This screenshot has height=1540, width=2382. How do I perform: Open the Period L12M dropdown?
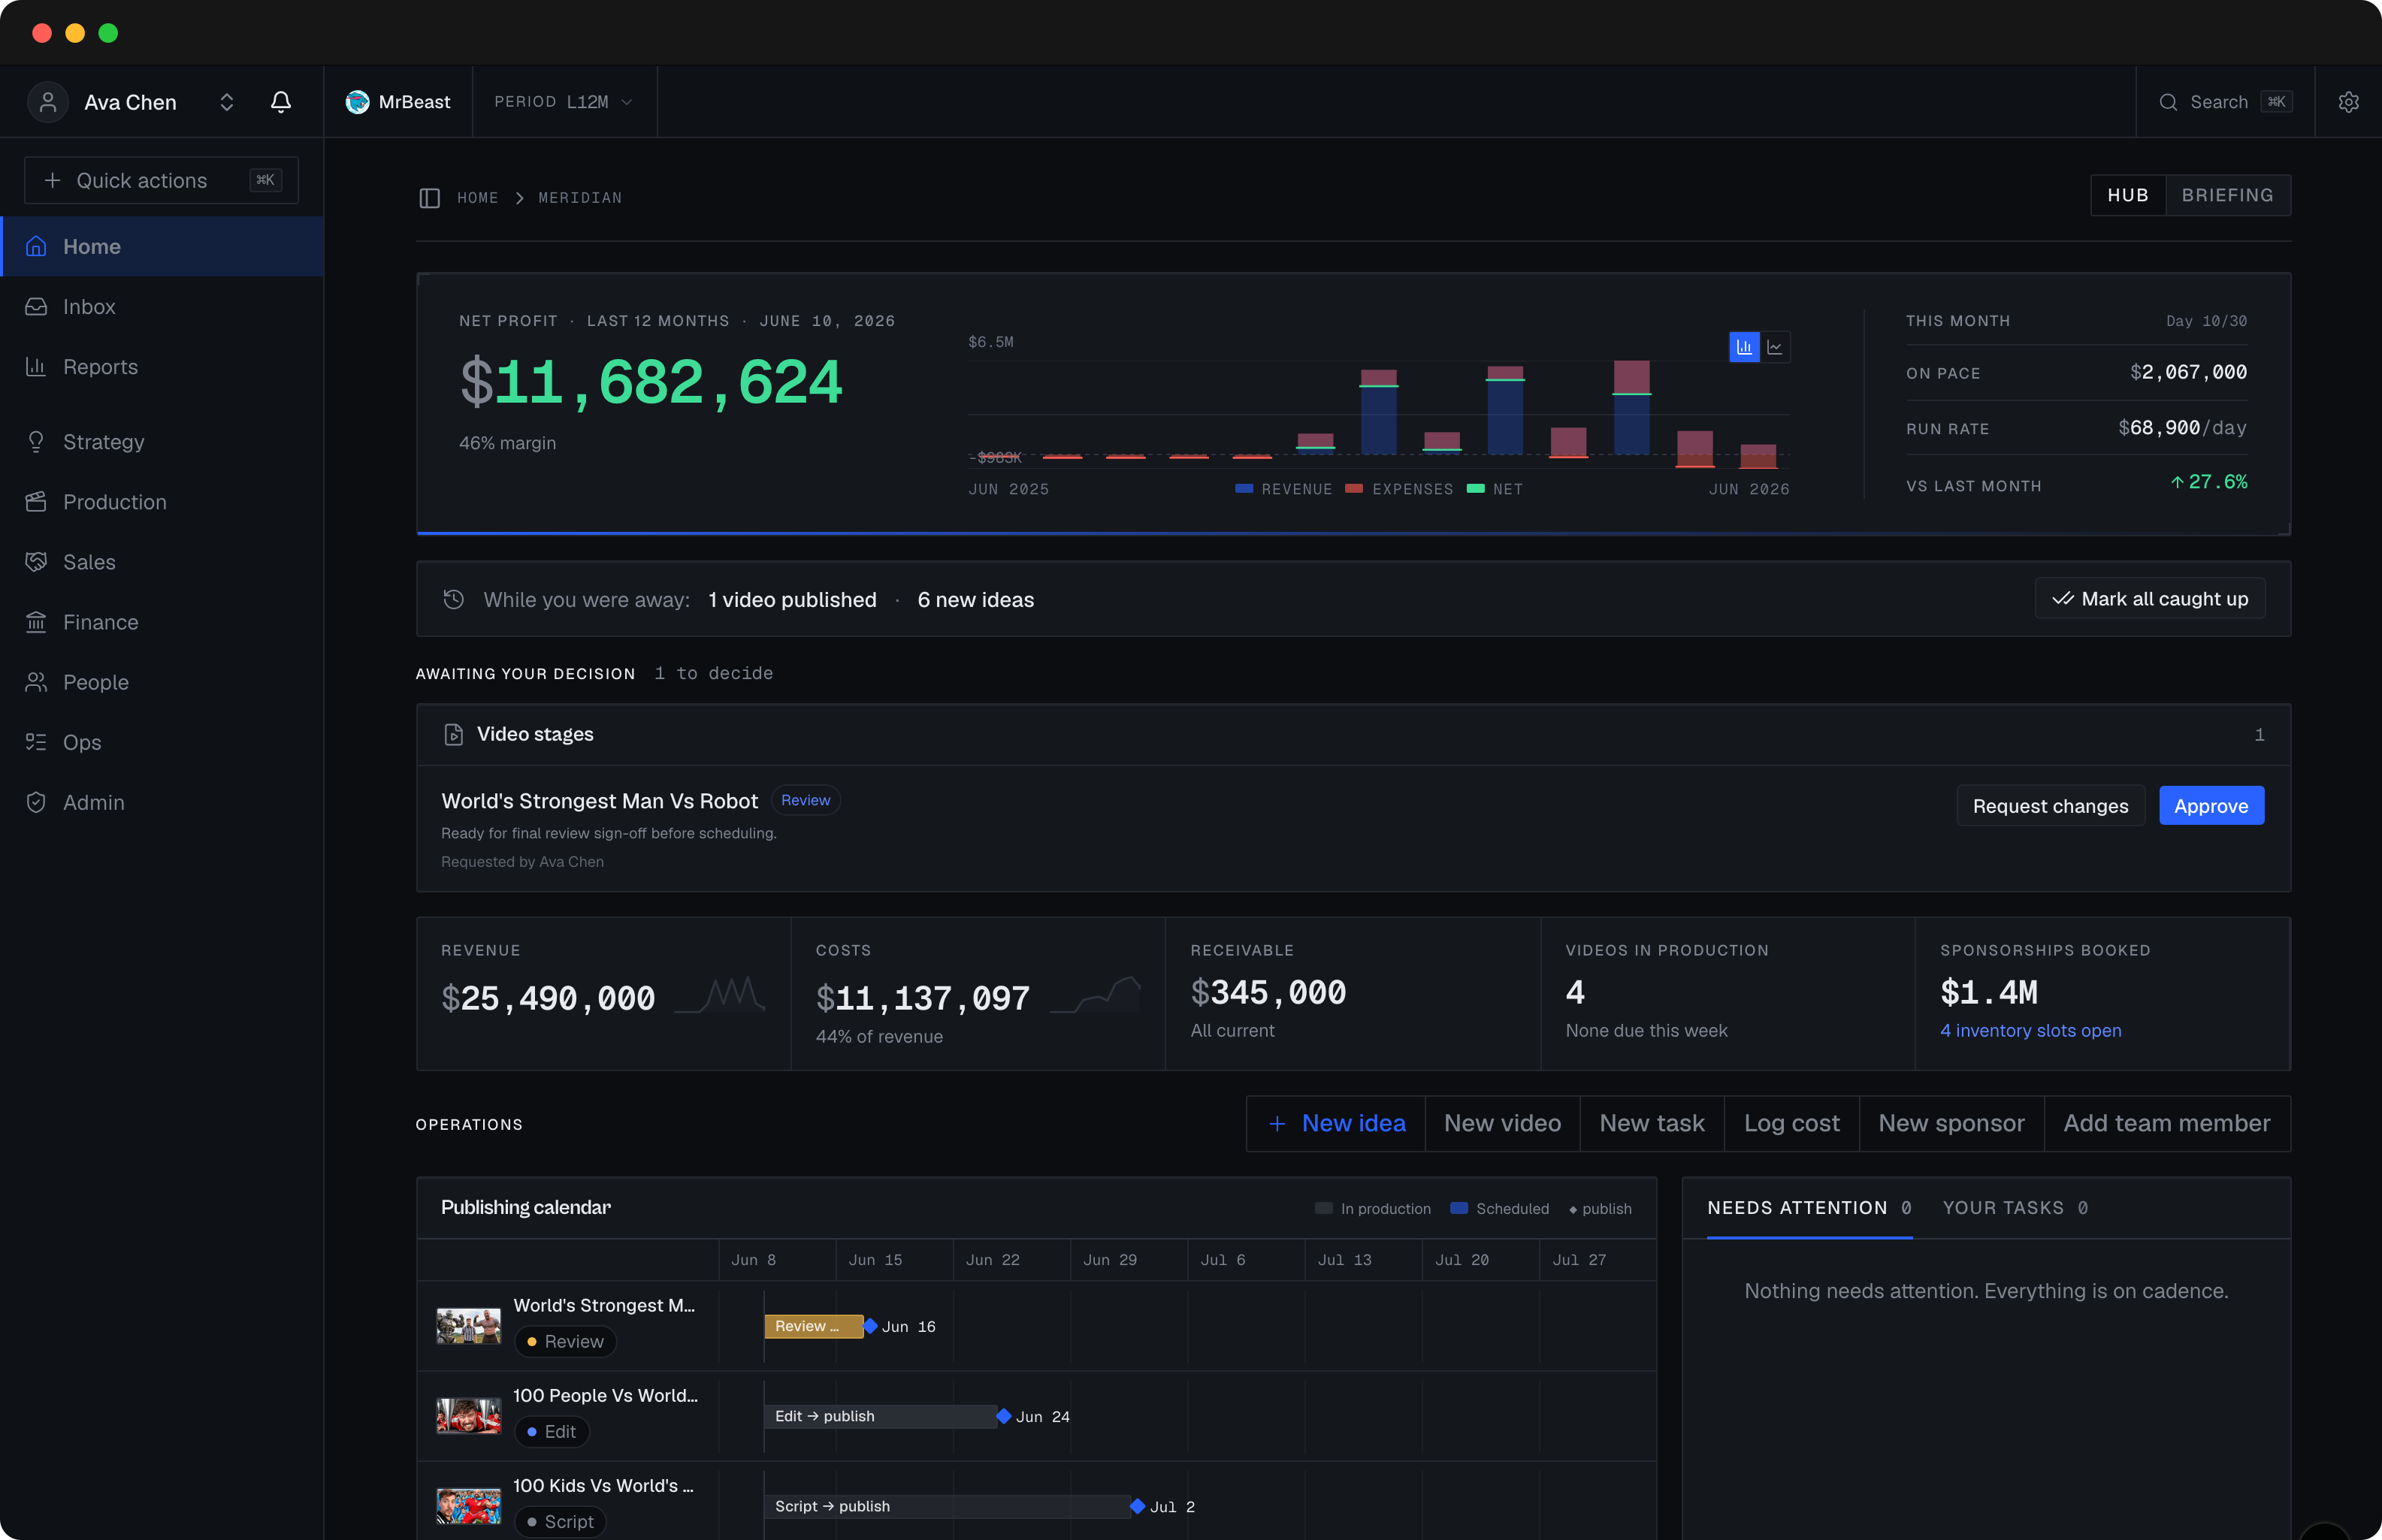[564, 102]
